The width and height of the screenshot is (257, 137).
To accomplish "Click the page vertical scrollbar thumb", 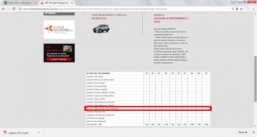I will pyautogui.click(x=255, y=79).
